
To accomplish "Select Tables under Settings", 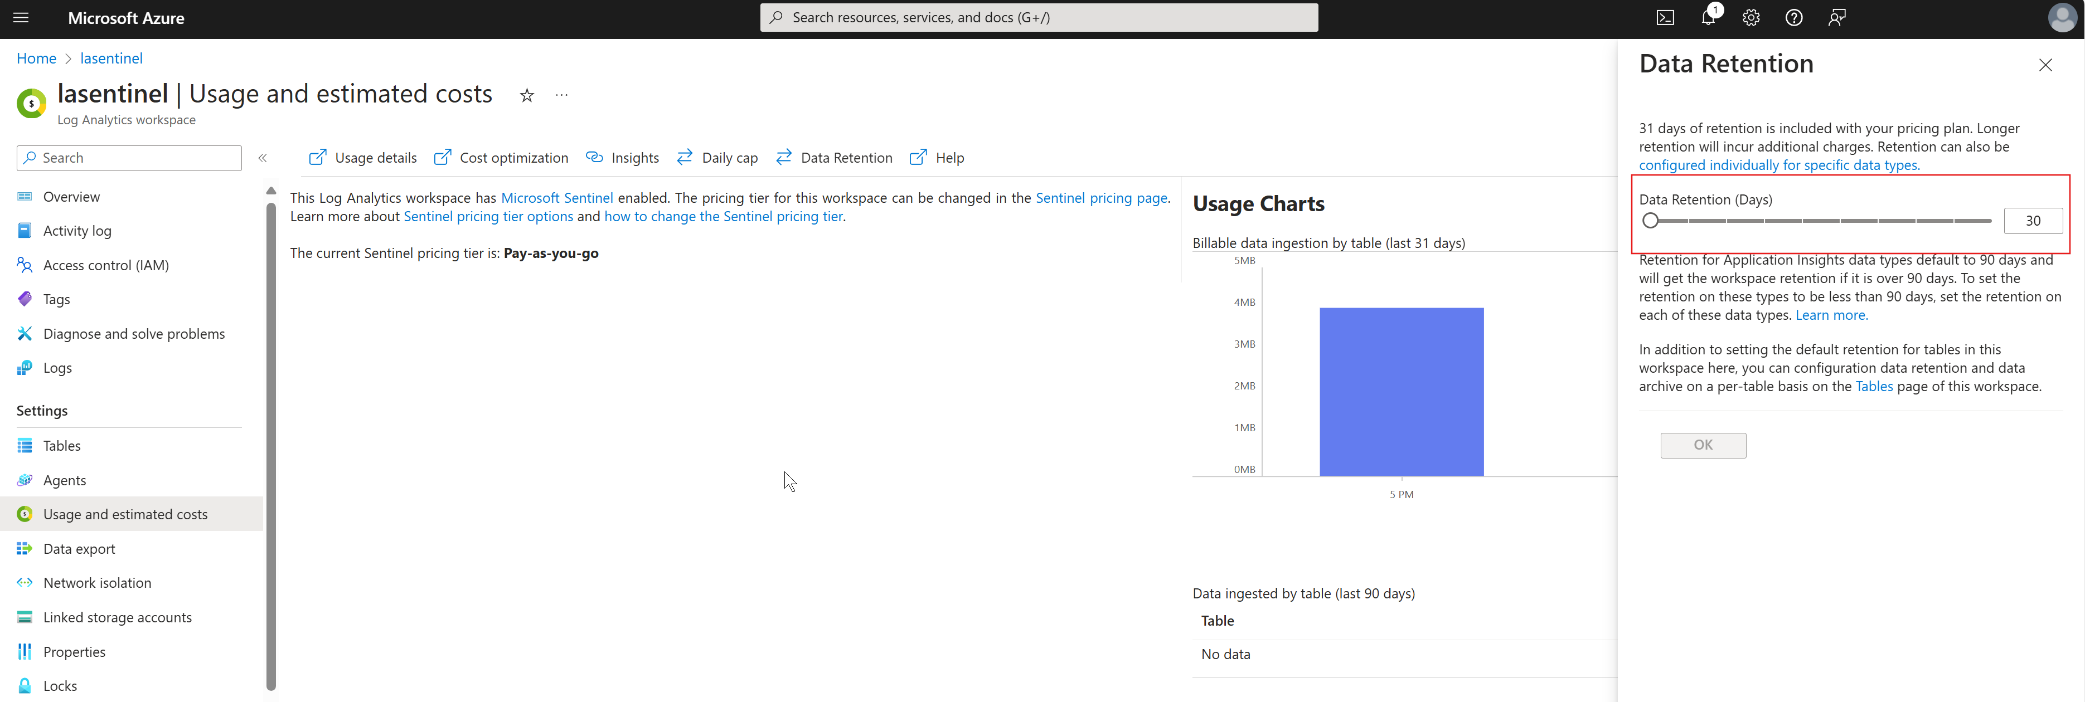I will coord(61,446).
